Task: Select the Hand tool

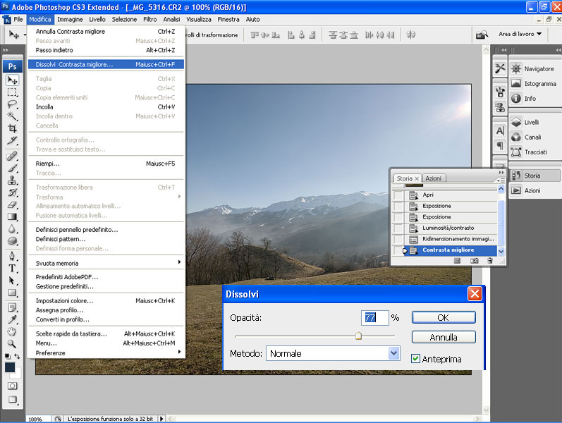Action: click(12, 331)
